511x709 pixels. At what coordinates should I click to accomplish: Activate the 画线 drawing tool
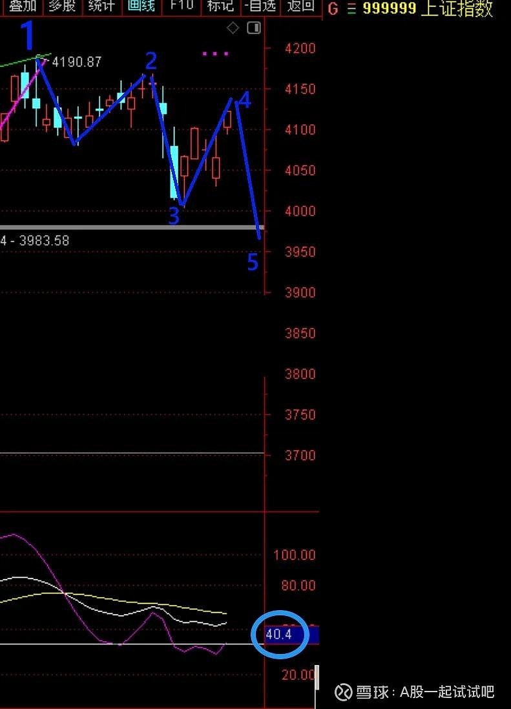pyautogui.click(x=141, y=6)
